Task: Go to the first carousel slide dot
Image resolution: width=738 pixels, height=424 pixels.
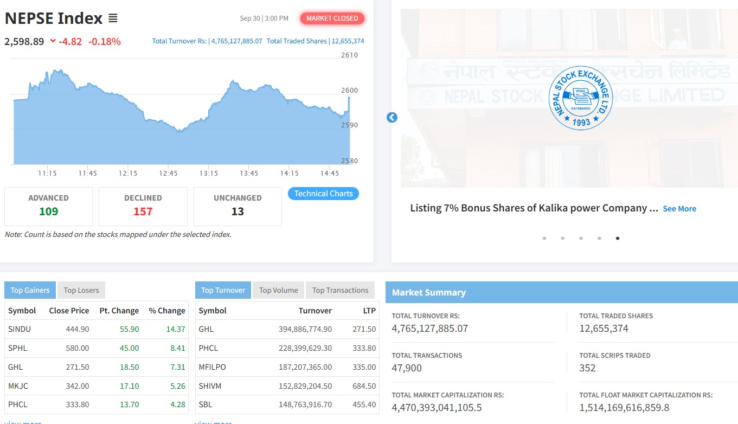Action: point(544,238)
